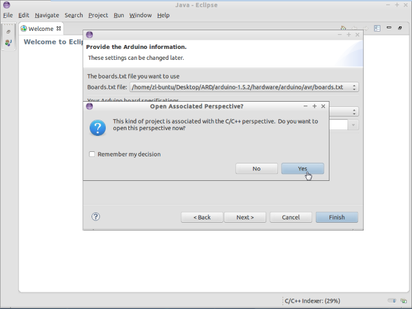
Task: Select the Welcome tab
Action: pos(41,28)
